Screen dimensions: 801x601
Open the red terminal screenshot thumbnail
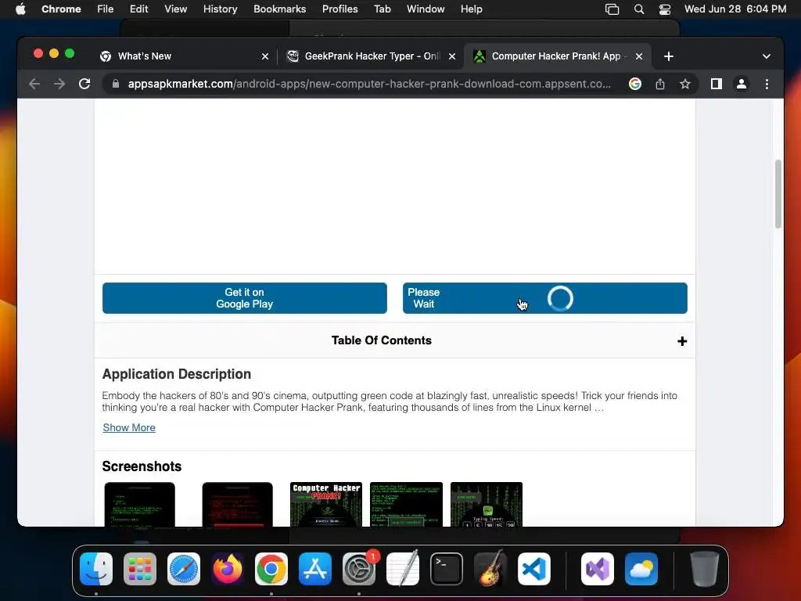coord(238,505)
